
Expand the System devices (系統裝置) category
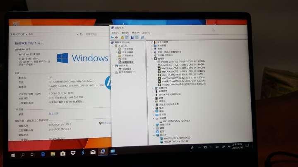click(x=151, y=46)
